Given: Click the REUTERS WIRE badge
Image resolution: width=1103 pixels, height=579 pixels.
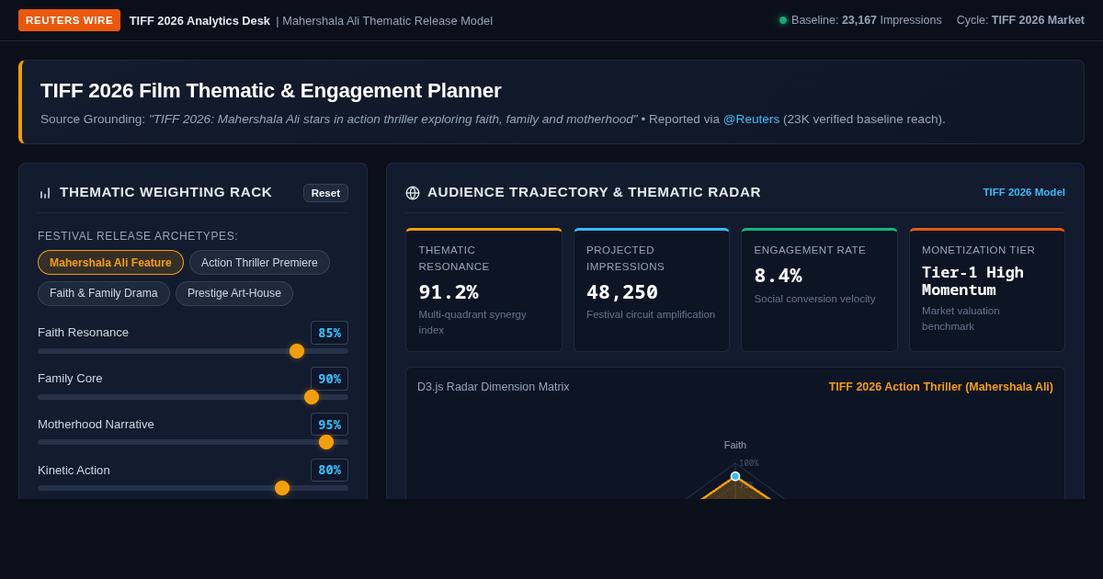Looking at the screenshot, I should (x=69, y=20).
